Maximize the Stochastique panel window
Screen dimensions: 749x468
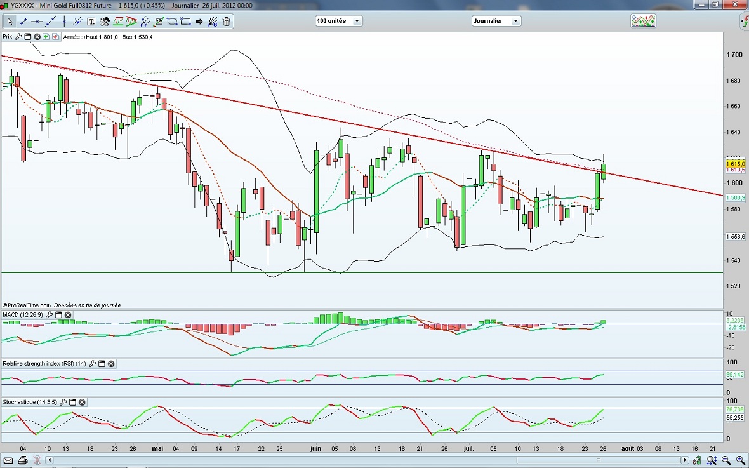pos(72,403)
